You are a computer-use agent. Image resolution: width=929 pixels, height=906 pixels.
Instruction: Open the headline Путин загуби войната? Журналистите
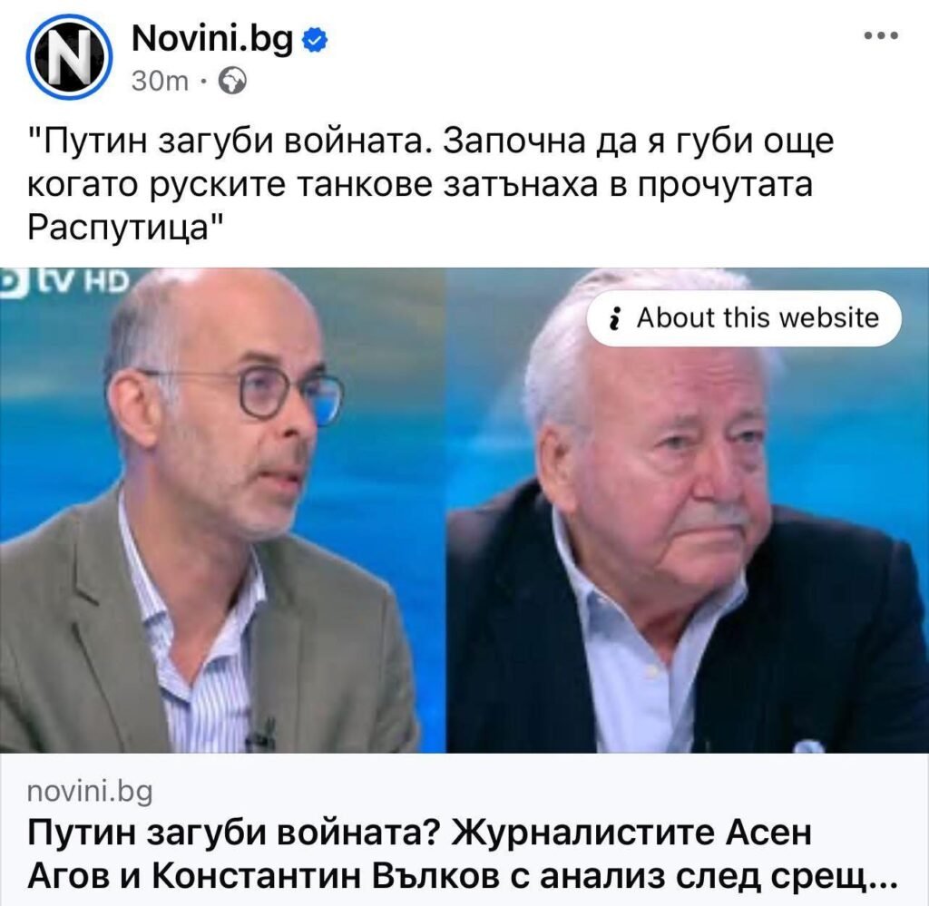tap(419, 833)
